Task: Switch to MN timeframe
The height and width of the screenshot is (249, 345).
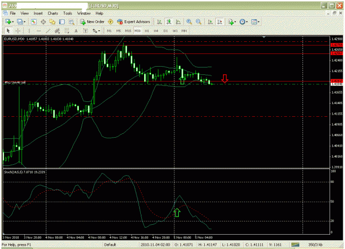Action: tap(184, 31)
